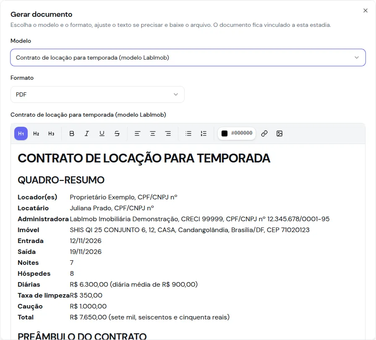Insert an image into the document
Screen dimensions: 376x340
(x=279, y=133)
